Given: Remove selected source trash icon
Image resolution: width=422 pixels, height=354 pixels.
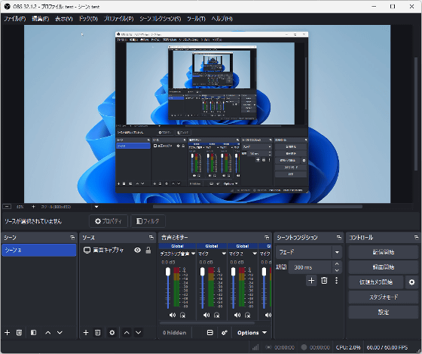Looking at the screenshot, I should pos(98,332).
